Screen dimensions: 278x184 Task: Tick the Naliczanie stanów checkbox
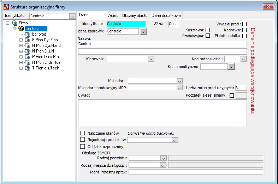pyautogui.click(x=82, y=133)
